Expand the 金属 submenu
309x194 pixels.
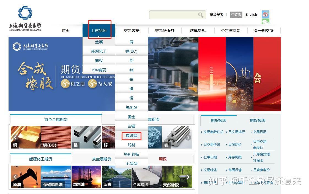pos(99,42)
